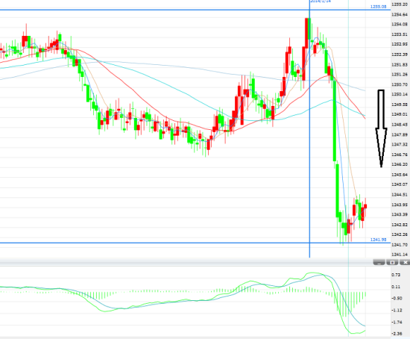Viewport: 410px width, 339px height.
Task: Click price axis value 1251.26
Action: (x=400, y=75)
